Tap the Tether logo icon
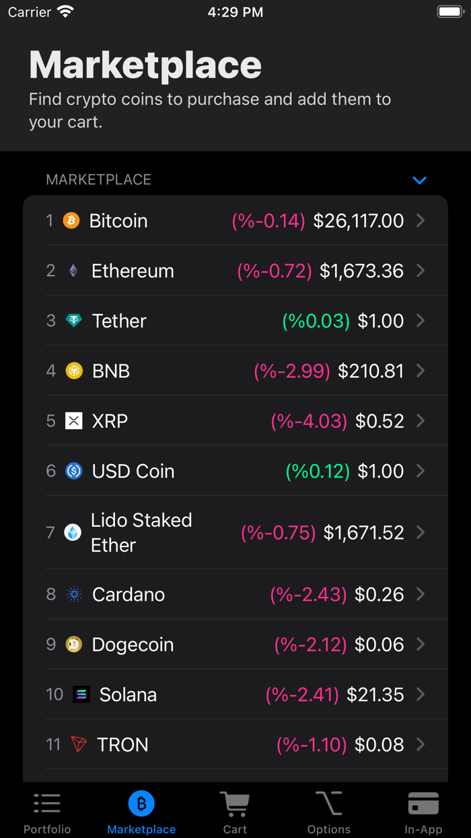This screenshot has width=471, height=838. (x=74, y=321)
